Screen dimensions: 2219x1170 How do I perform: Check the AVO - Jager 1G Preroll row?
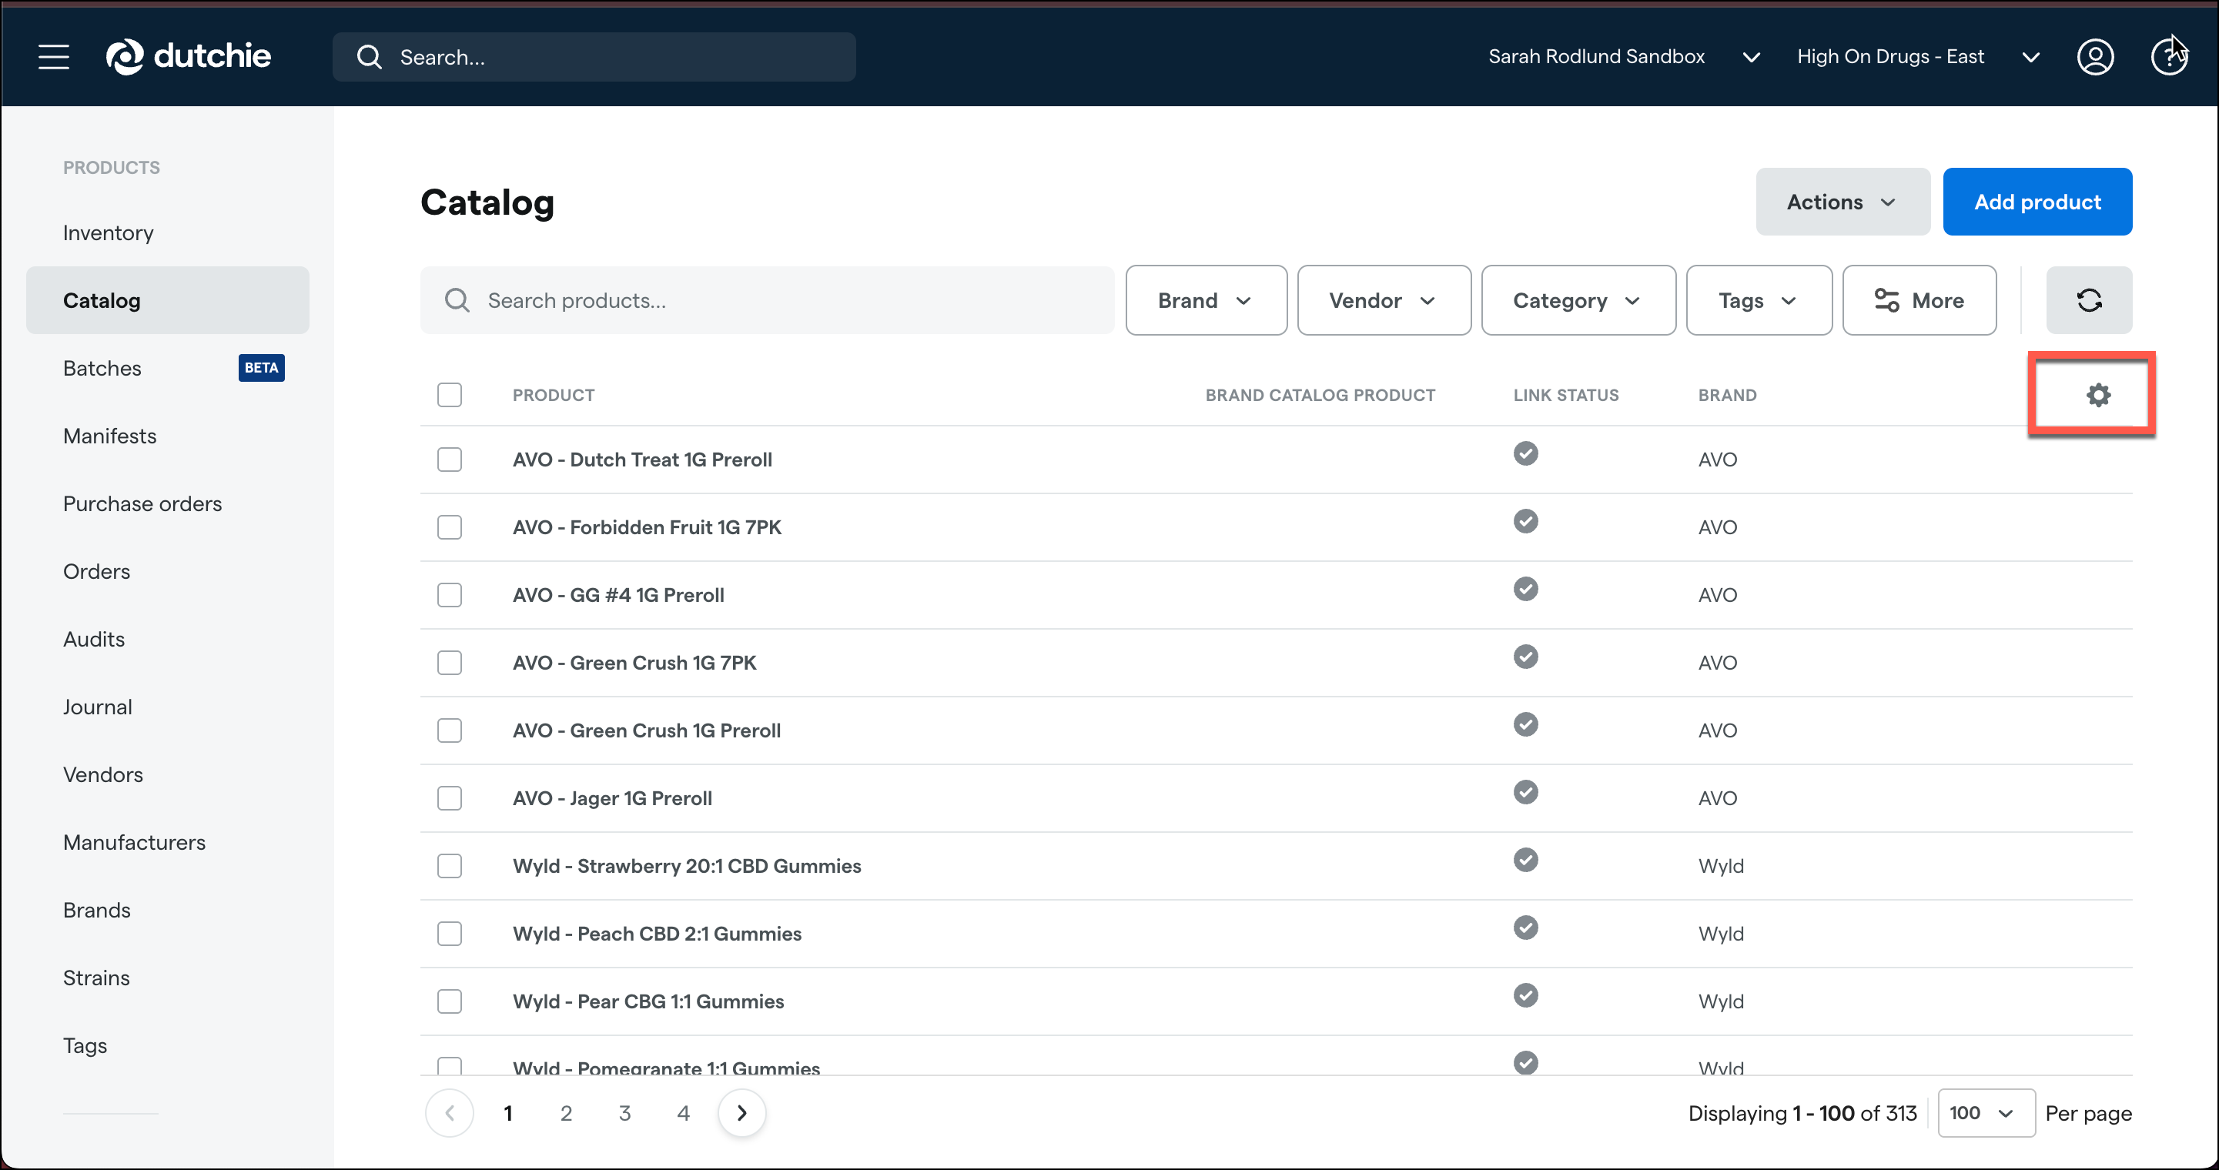tap(449, 798)
